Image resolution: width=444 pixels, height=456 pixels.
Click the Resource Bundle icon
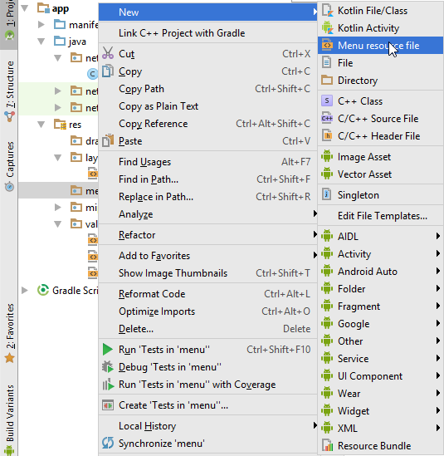pyautogui.click(x=327, y=445)
